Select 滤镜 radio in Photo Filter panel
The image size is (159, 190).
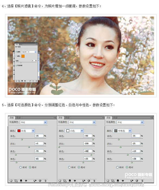point(17,52)
